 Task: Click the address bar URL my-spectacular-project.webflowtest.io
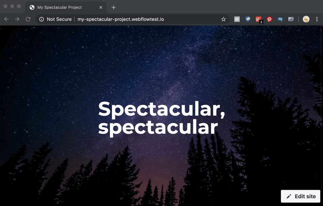[121, 19]
